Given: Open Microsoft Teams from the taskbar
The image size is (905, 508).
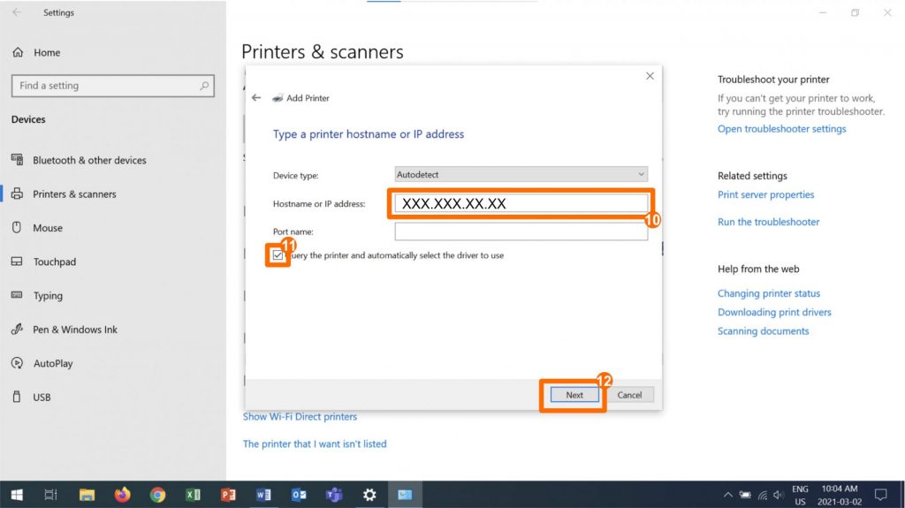Looking at the screenshot, I should (x=334, y=495).
